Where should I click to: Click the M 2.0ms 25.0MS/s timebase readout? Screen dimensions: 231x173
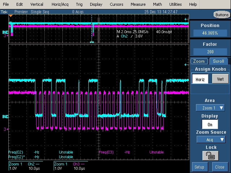click(132, 32)
